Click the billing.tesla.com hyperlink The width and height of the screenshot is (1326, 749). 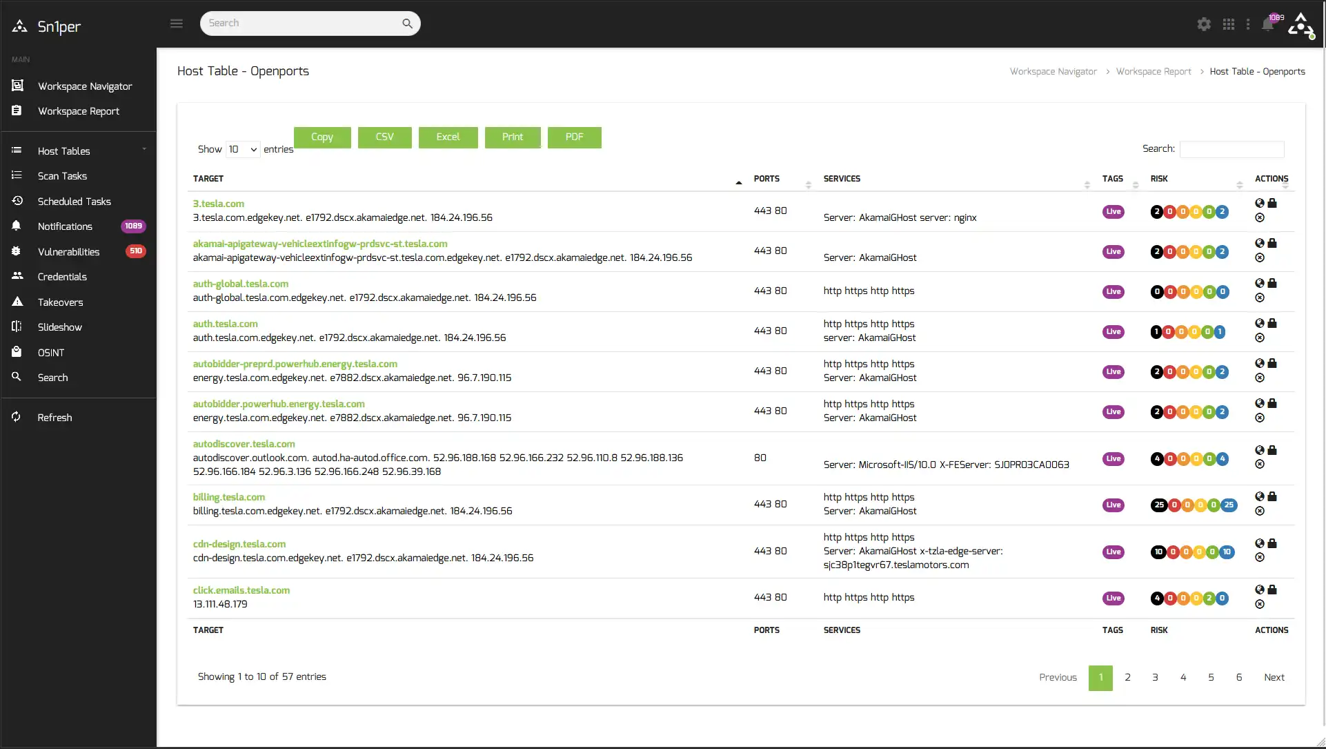tap(228, 496)
